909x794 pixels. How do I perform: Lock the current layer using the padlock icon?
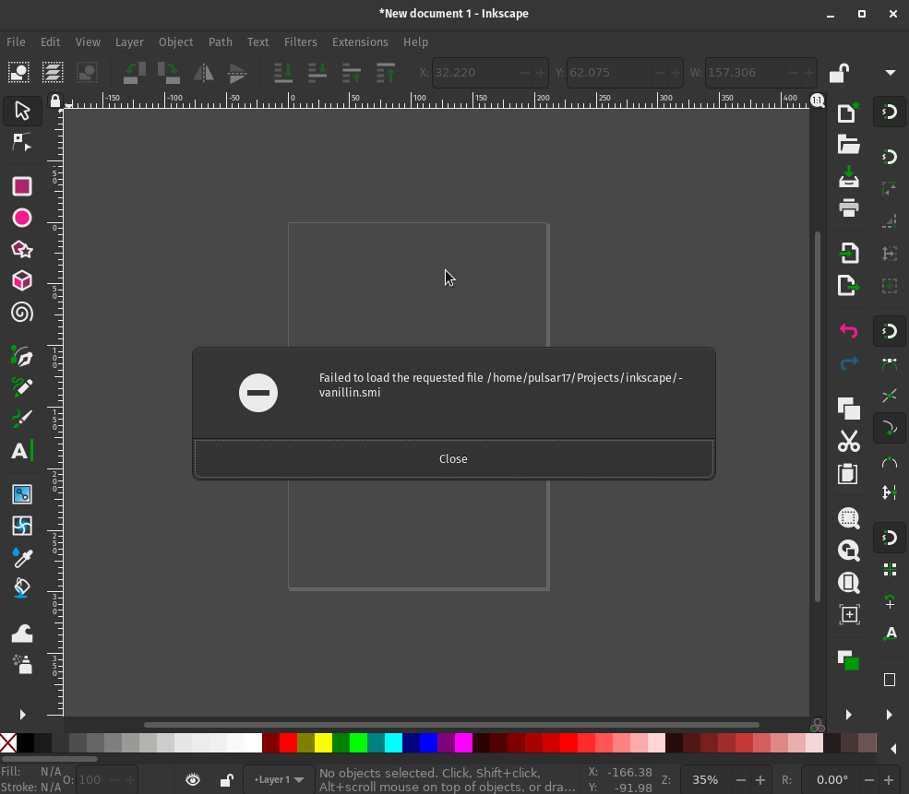click(226, 779)
